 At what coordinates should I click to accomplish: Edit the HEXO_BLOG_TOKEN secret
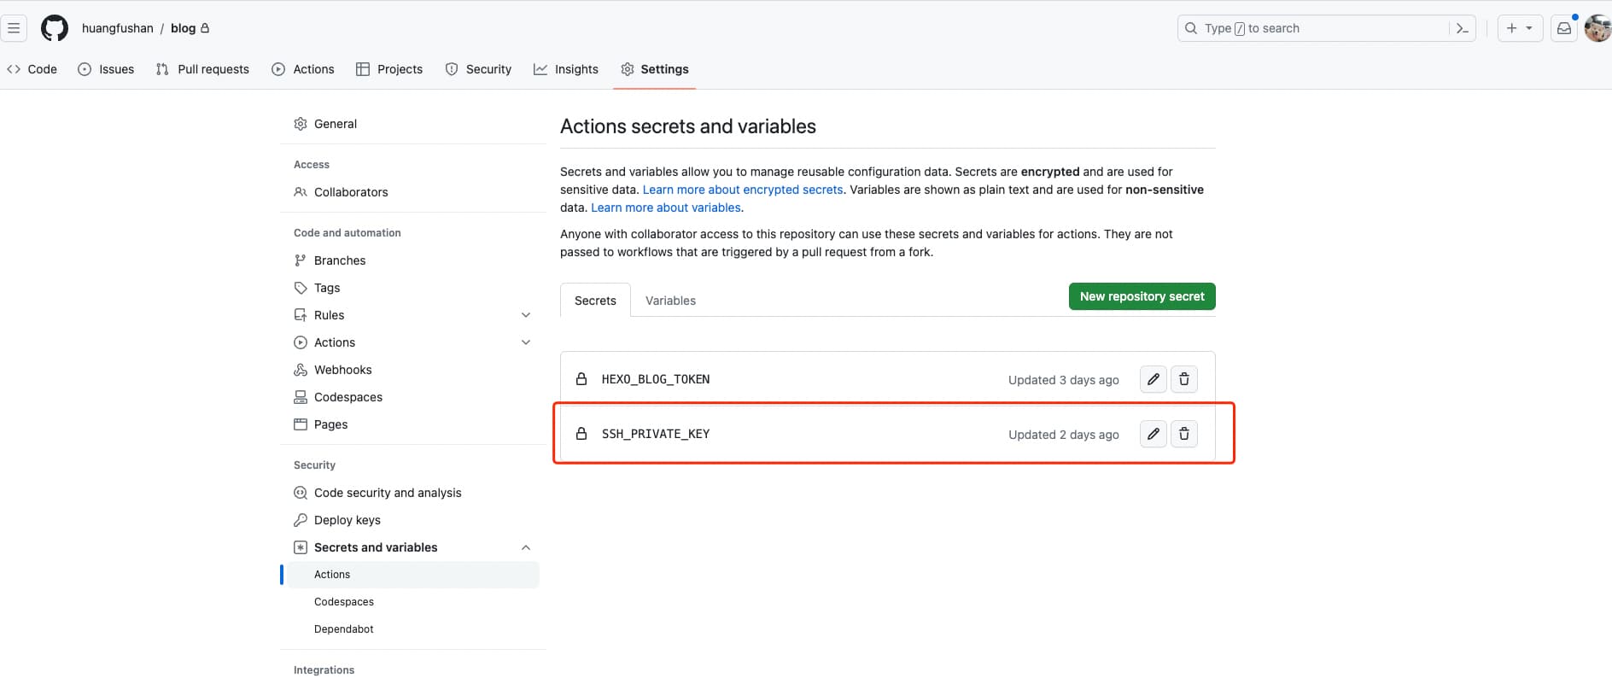coord(1153,379)
